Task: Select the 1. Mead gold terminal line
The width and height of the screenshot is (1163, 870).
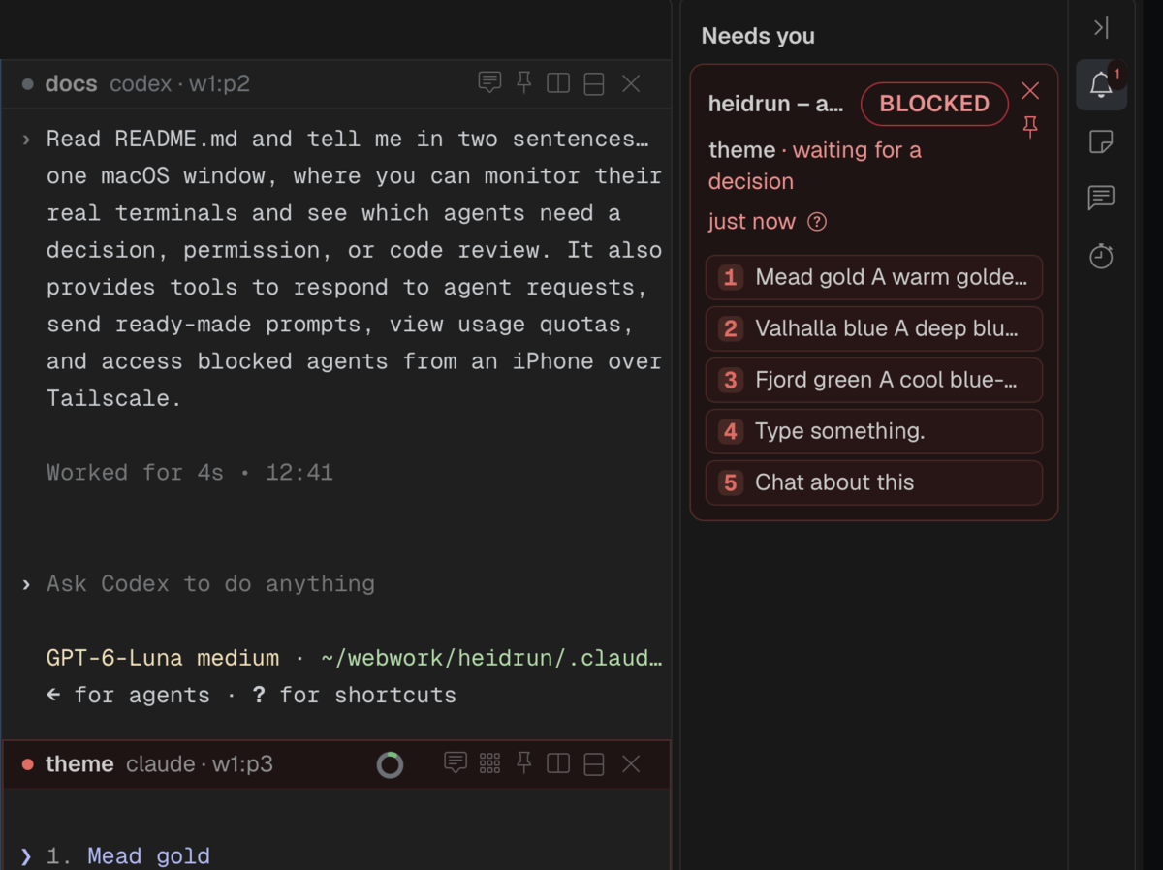Action: [128, 856]
